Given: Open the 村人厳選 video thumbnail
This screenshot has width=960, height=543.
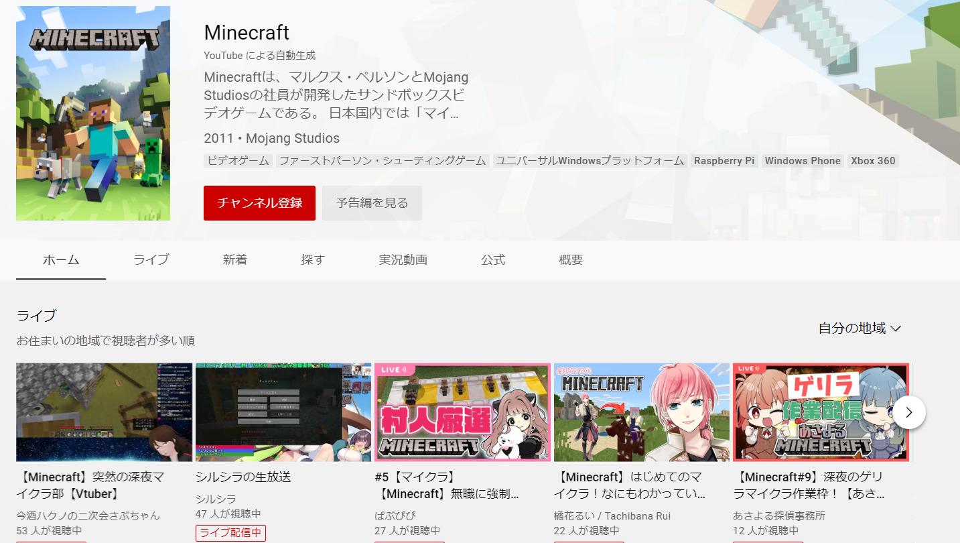Looking at the screenshot, I should tap(462, 412).
